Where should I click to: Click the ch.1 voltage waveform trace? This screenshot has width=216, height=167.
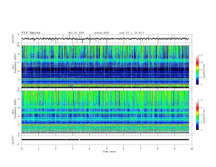click(105, 39)
